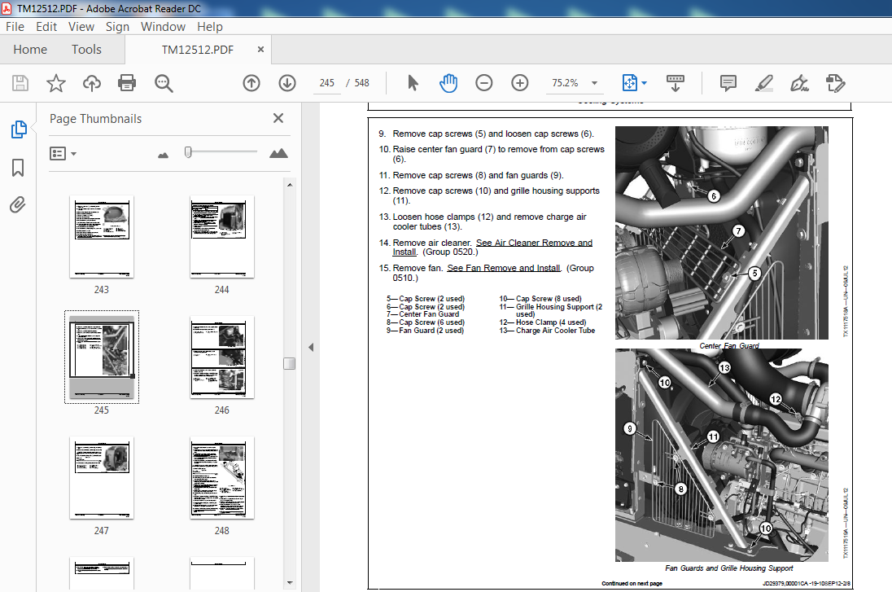Select the TM12512.PDF document tab

tap(198, 50)
